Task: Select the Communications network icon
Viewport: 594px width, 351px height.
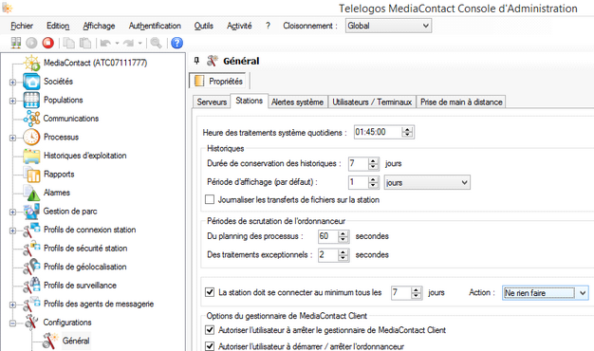Action: tap(31, 119)
